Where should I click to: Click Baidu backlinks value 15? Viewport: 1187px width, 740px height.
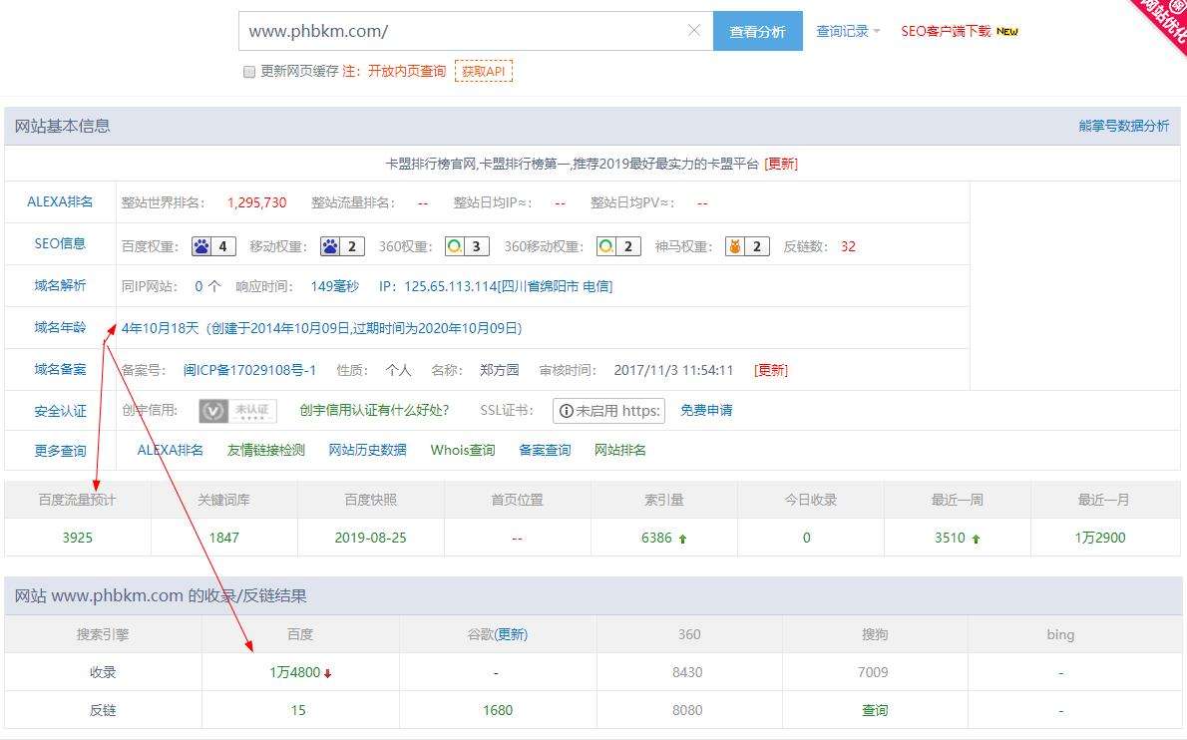coord(298,710)
